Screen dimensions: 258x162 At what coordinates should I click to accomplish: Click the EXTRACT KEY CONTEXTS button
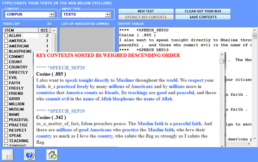[146, 17]
